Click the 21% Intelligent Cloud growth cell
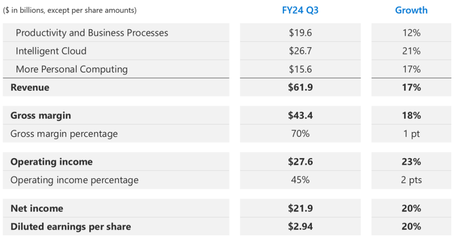456x239 pixels. (x=411, y=51)
